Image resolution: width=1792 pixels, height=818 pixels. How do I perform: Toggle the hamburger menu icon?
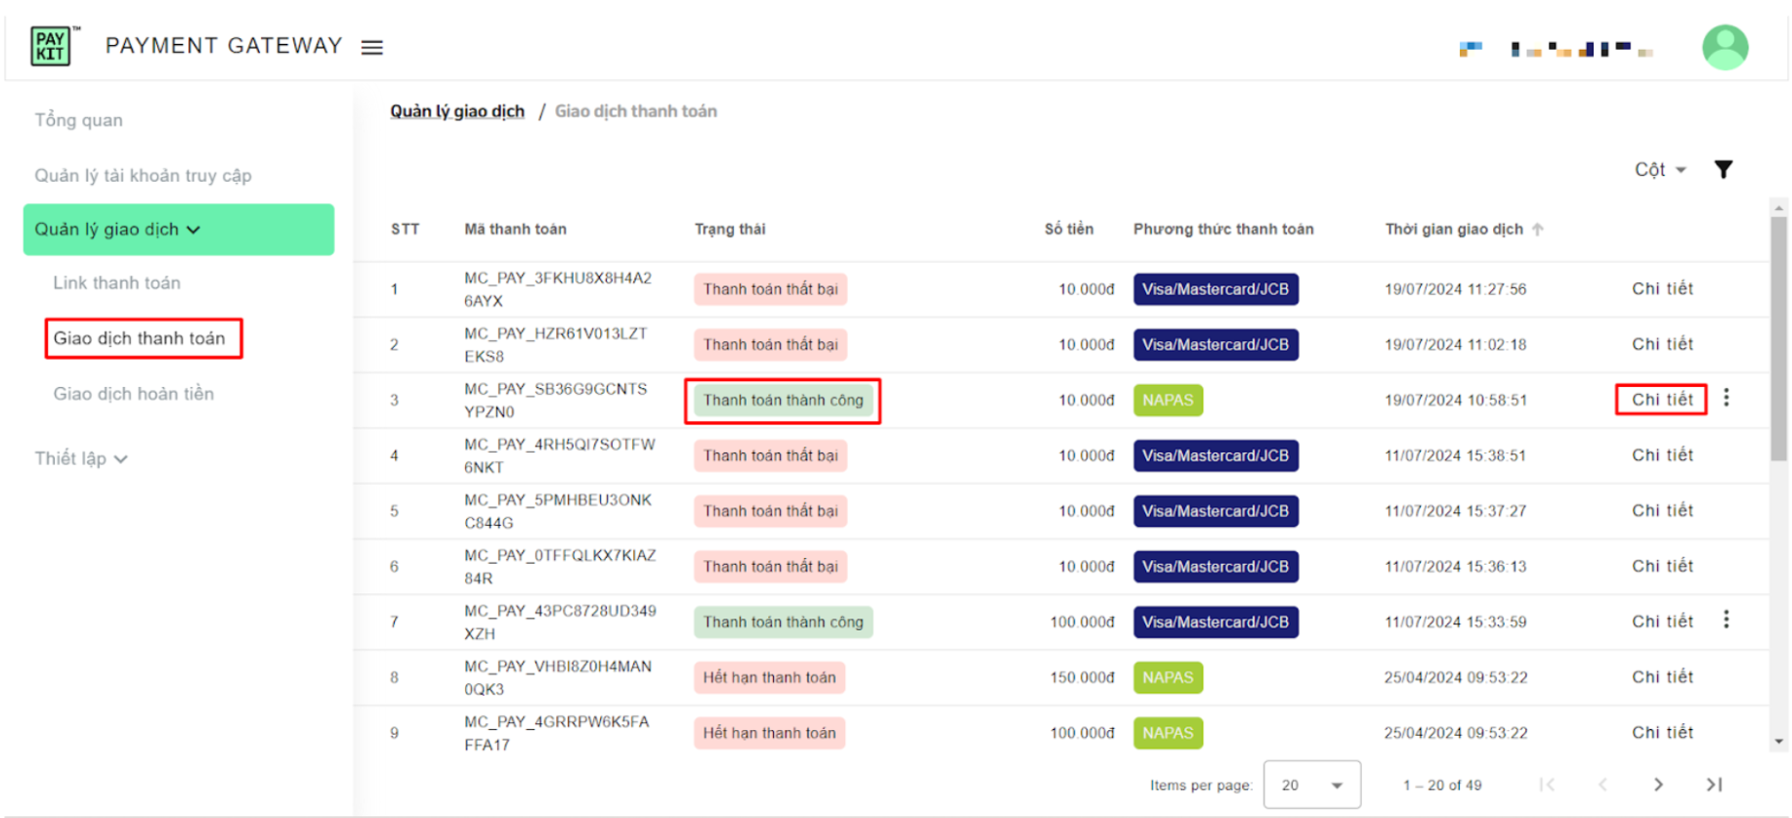tap(372, 47)
